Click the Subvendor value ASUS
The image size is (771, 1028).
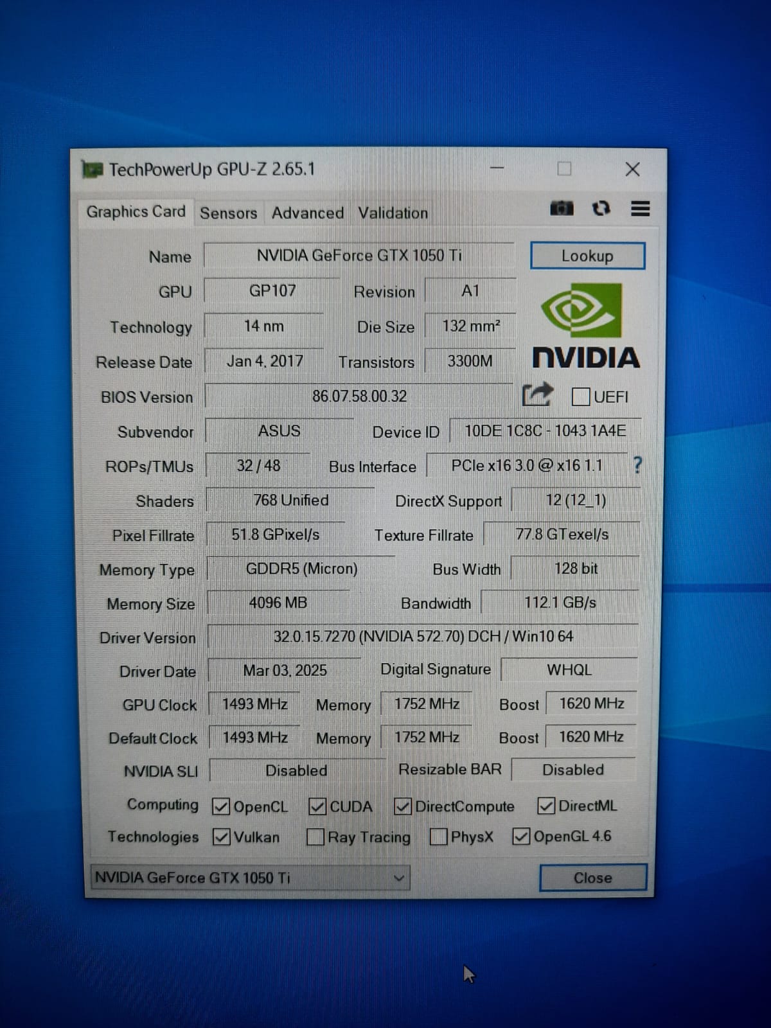pos(279,430)
